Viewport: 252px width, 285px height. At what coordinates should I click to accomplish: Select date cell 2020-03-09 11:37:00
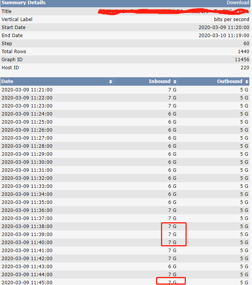pos(27,218)
